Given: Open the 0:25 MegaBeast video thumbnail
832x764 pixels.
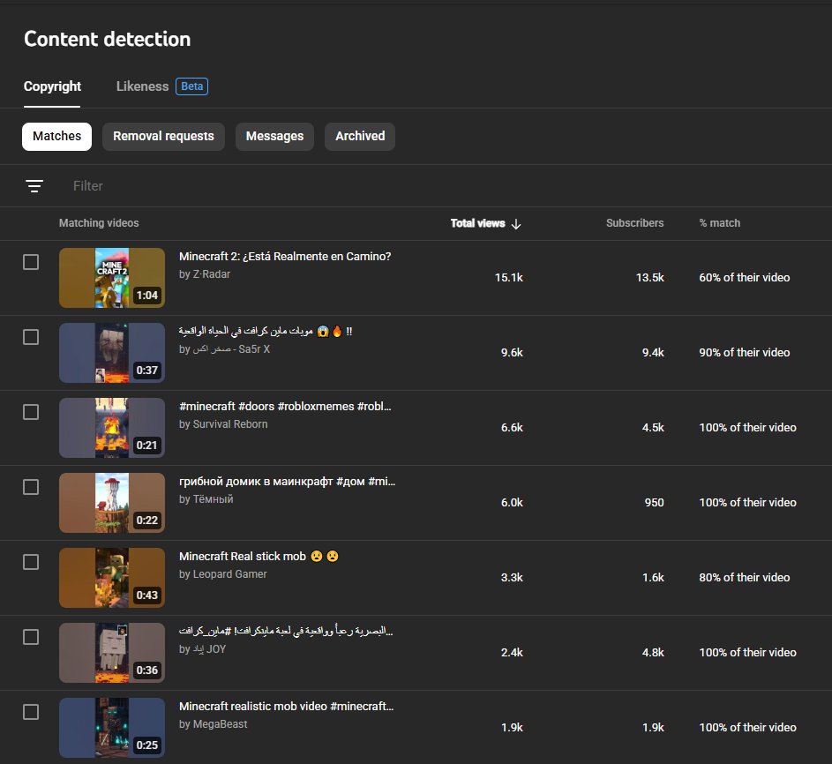Looking at the screenshot, I should [112, 728].
